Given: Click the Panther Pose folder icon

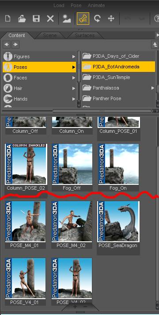Looking at the screenshot, I should (87, 98).
